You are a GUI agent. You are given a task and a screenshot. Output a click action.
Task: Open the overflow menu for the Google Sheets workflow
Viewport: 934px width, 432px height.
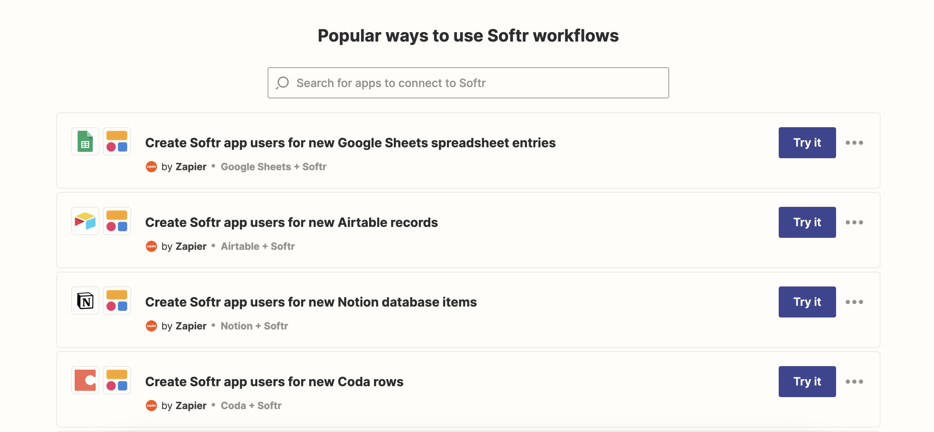tap(855, 143)
